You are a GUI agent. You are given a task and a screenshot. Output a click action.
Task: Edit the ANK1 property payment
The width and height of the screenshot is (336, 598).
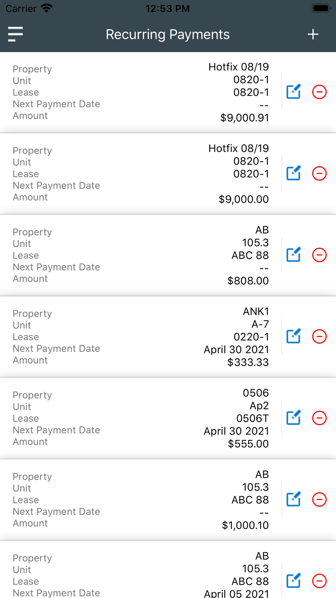[x=293, y=336]
